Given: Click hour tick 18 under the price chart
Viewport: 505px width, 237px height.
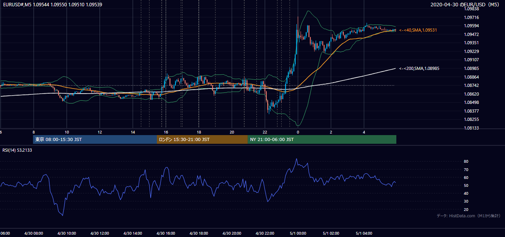Looking at the screenshot, I should coord(199,132).
